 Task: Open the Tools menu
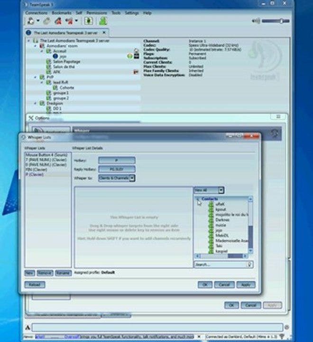[116, 13]
